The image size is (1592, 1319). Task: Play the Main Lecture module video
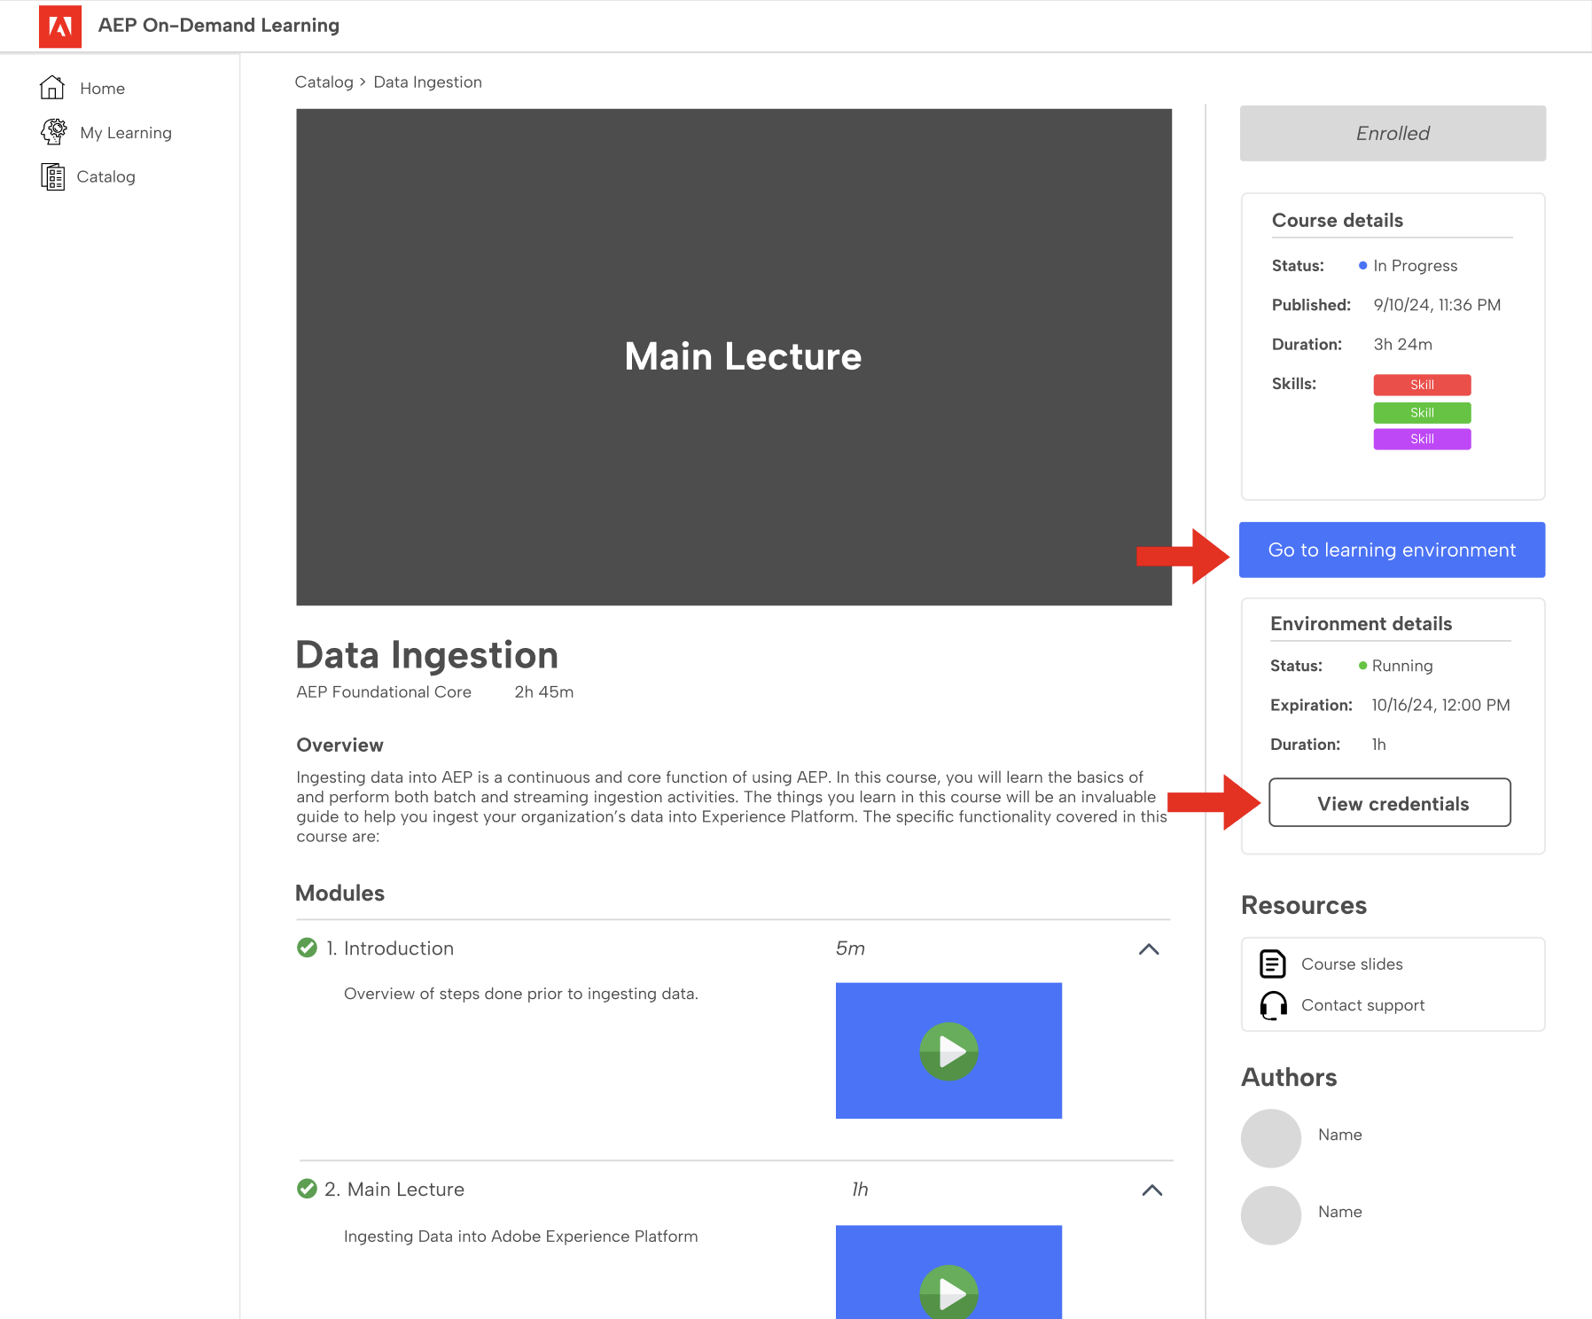click(x=948, y=1272)
